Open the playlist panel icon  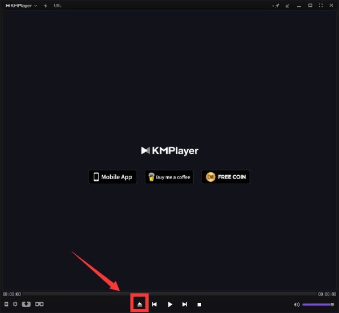click(6, 304)
